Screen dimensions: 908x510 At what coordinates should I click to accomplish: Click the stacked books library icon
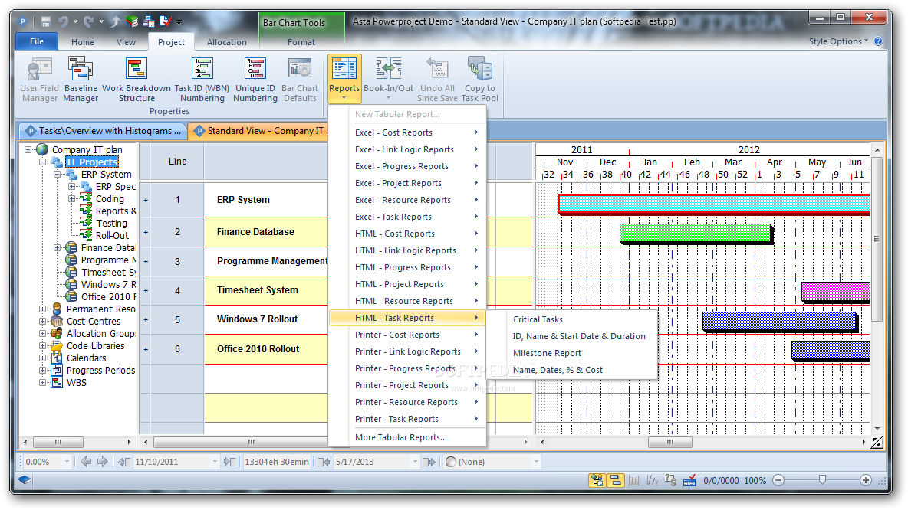(132, 22)
